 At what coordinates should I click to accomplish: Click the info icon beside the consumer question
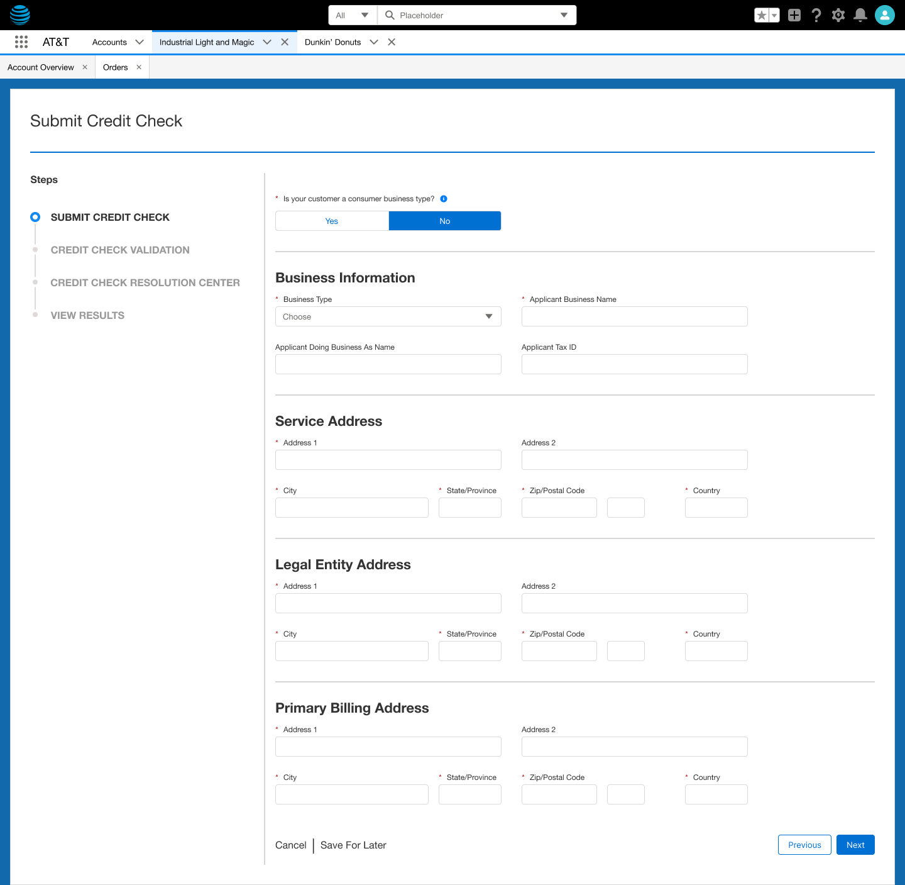coord(444,199)
